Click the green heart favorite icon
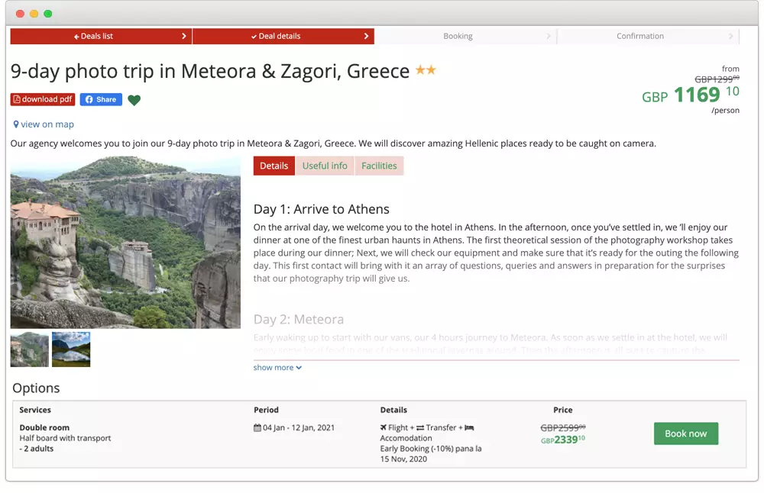The image size is (764, 493). pyautogui.click(x=134, y=100)
